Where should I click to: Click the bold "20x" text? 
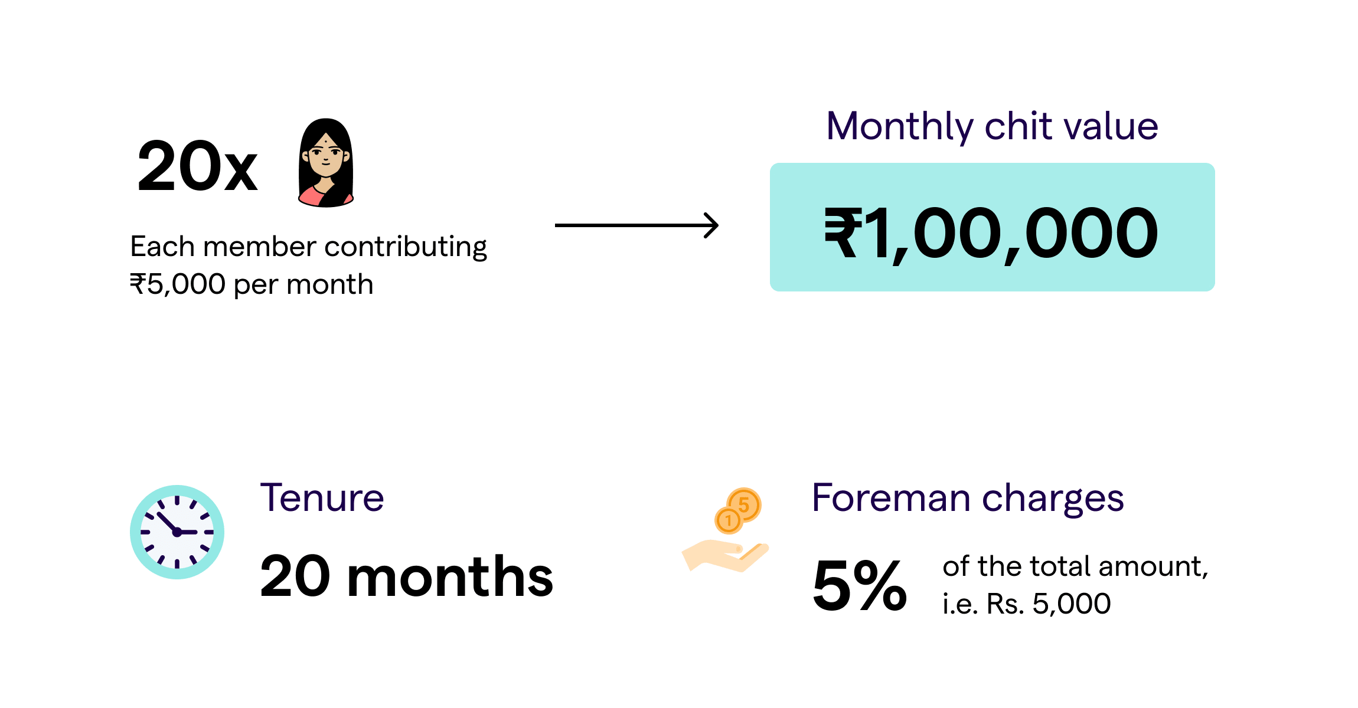(197, 167)
